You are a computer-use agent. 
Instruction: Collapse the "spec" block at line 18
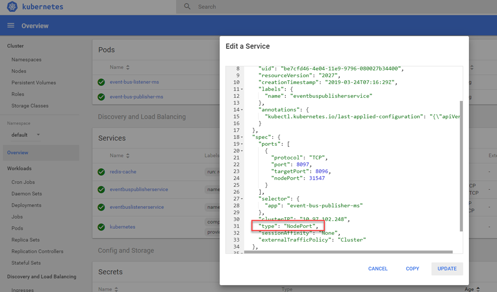point(242,137)
